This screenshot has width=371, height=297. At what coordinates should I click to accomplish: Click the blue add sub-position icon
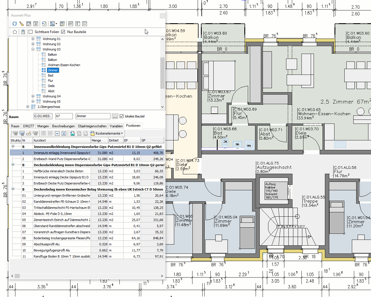[x=22, y=133]
